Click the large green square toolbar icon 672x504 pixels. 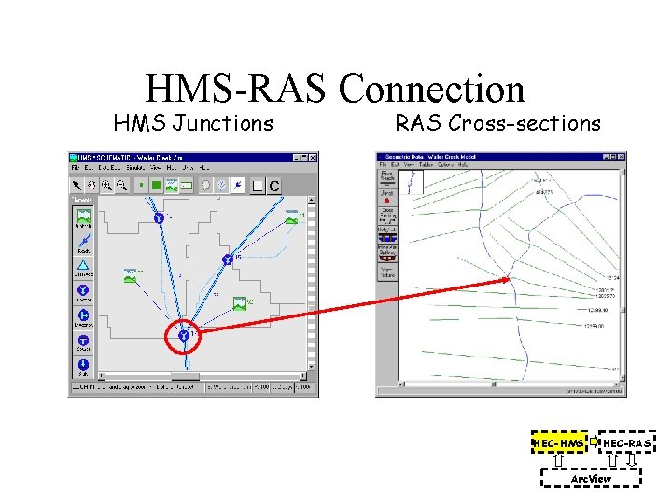pyautogui.click(x=156, y=186)
